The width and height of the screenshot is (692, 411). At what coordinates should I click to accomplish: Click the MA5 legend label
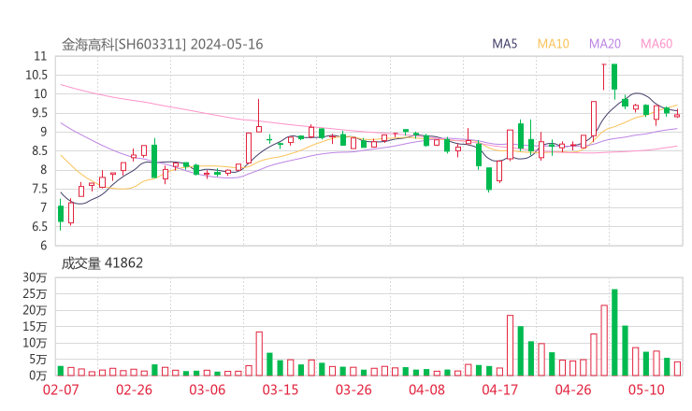point(504,44)
